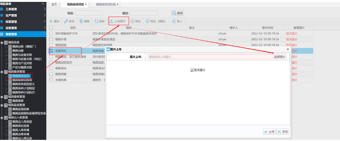340x141 pixels.
Task: Click the 请选择待上传图片 file input field
Action: pos(210,57)
